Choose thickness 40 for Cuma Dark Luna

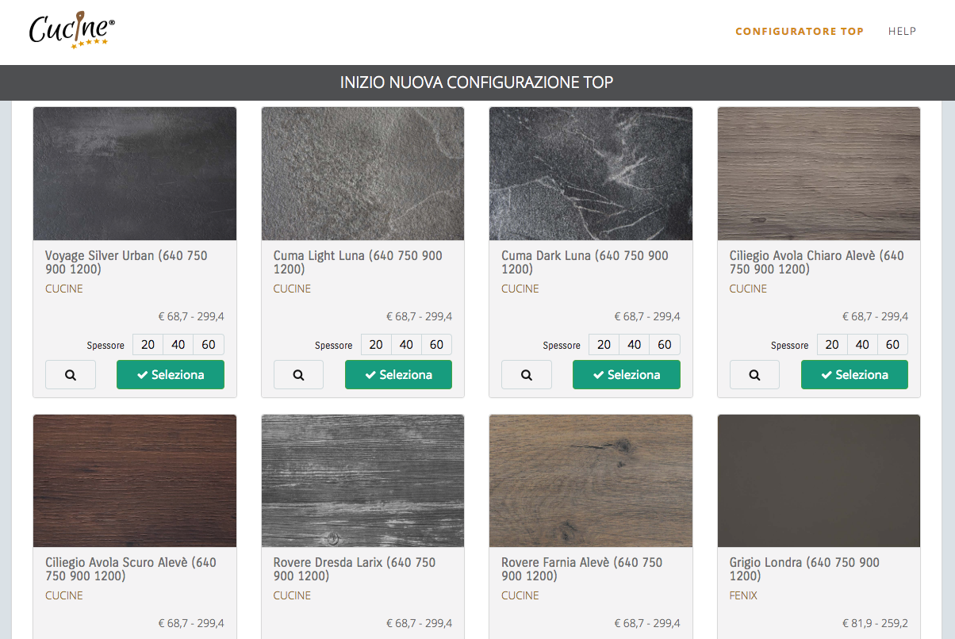(635, 345)
